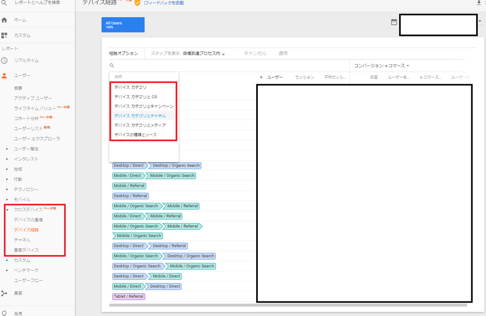Click the calendar icon by date range
This screenshot has width=486, height=316.
[394, 22]
